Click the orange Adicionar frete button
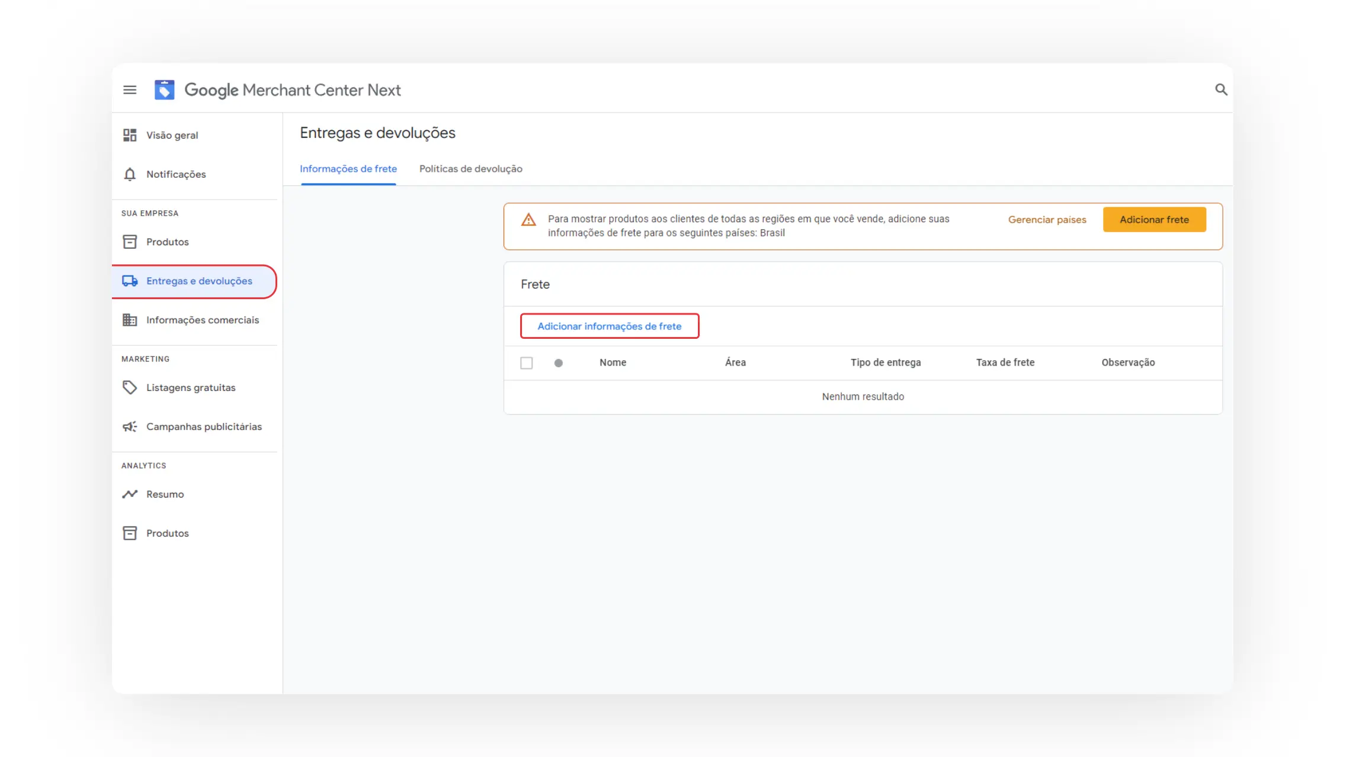Viewport: 1346px width, 757px height. click(x=1153, y=220)
